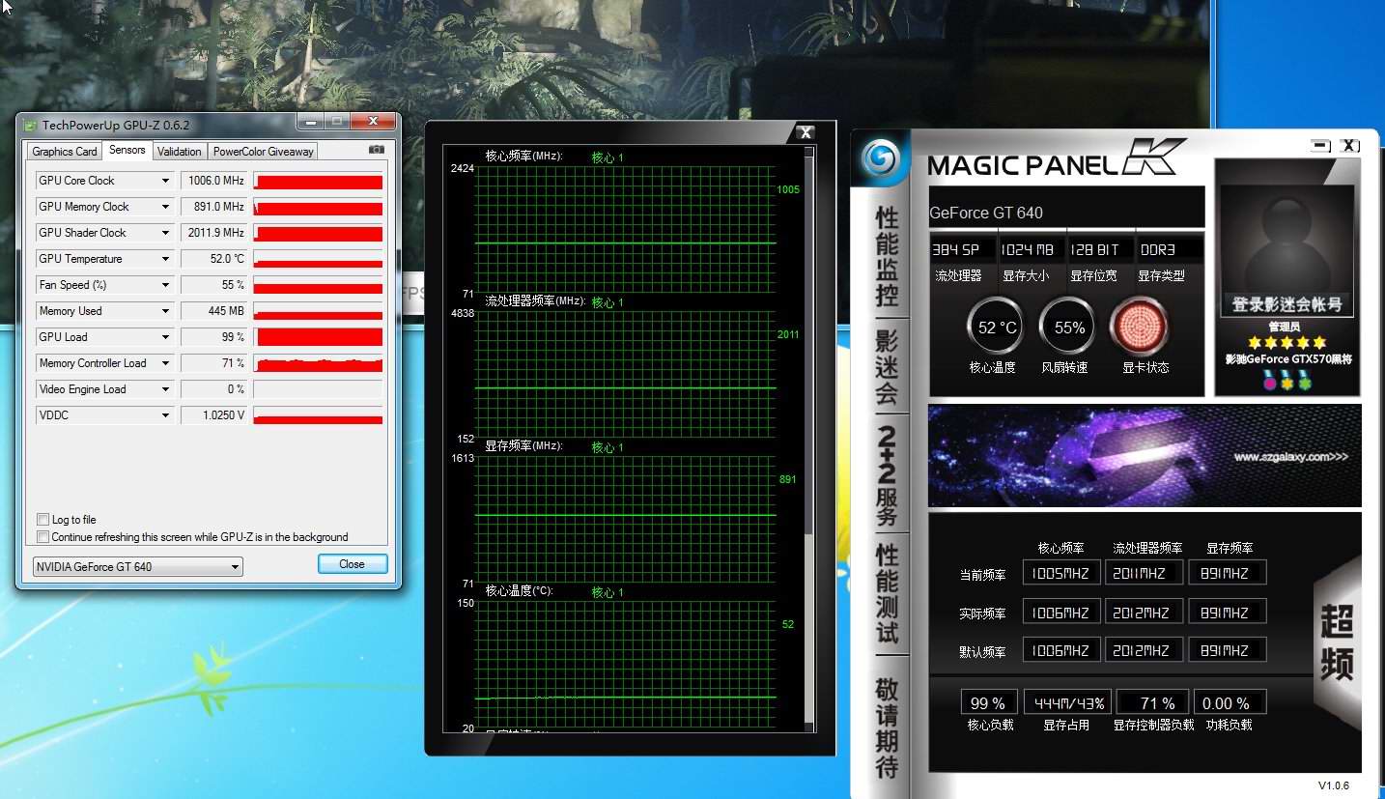Click the 超频 overclock button
The width and height of the screenshot is (1385, 799).
[1337, 642]
